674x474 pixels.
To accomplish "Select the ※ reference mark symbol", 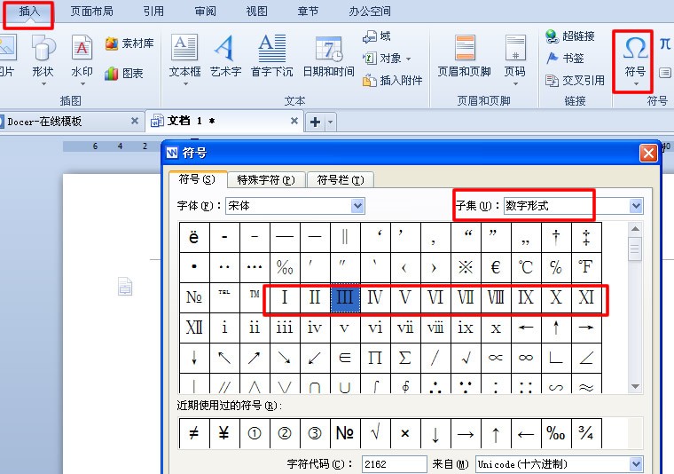I will pos(466,267).
